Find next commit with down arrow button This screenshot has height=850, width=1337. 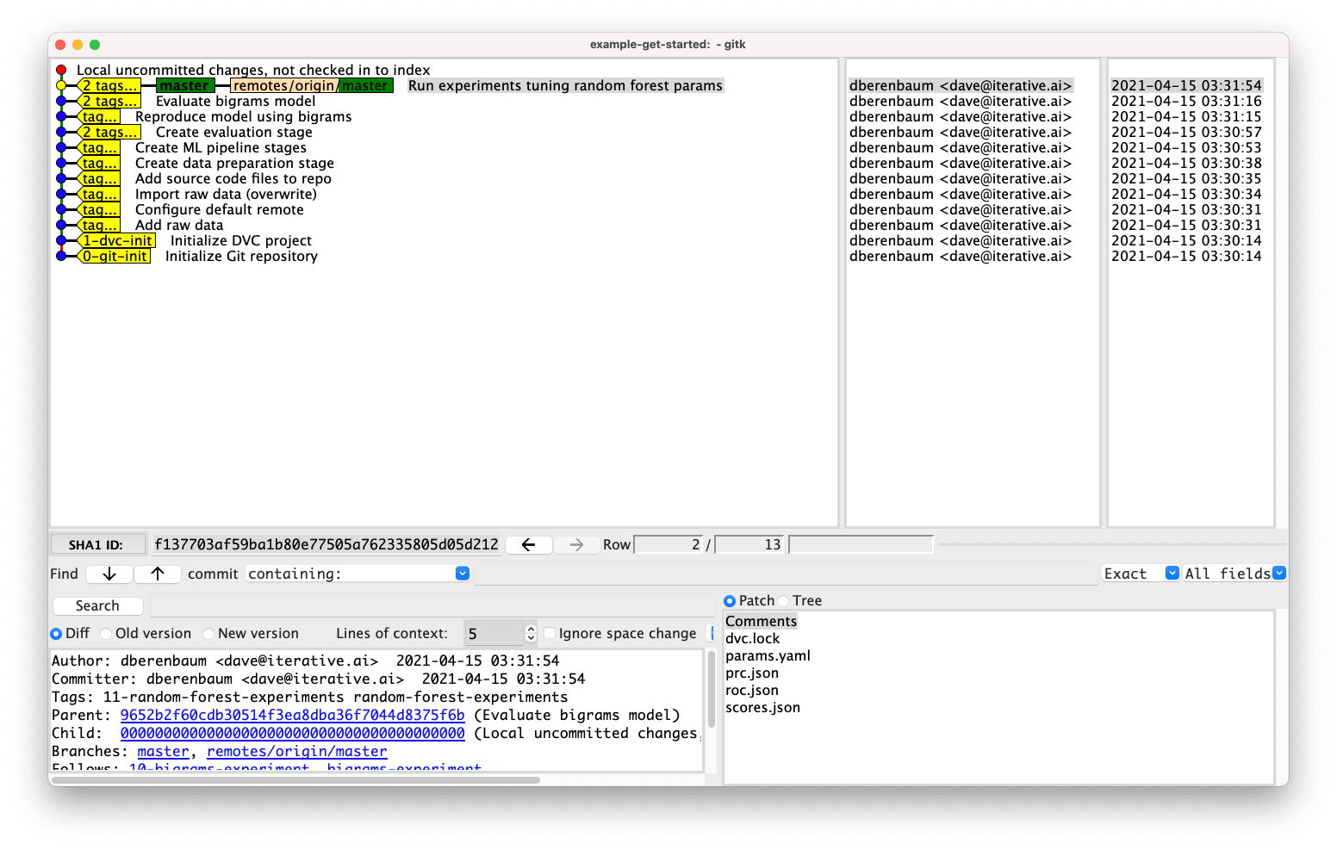coord(109,574)
